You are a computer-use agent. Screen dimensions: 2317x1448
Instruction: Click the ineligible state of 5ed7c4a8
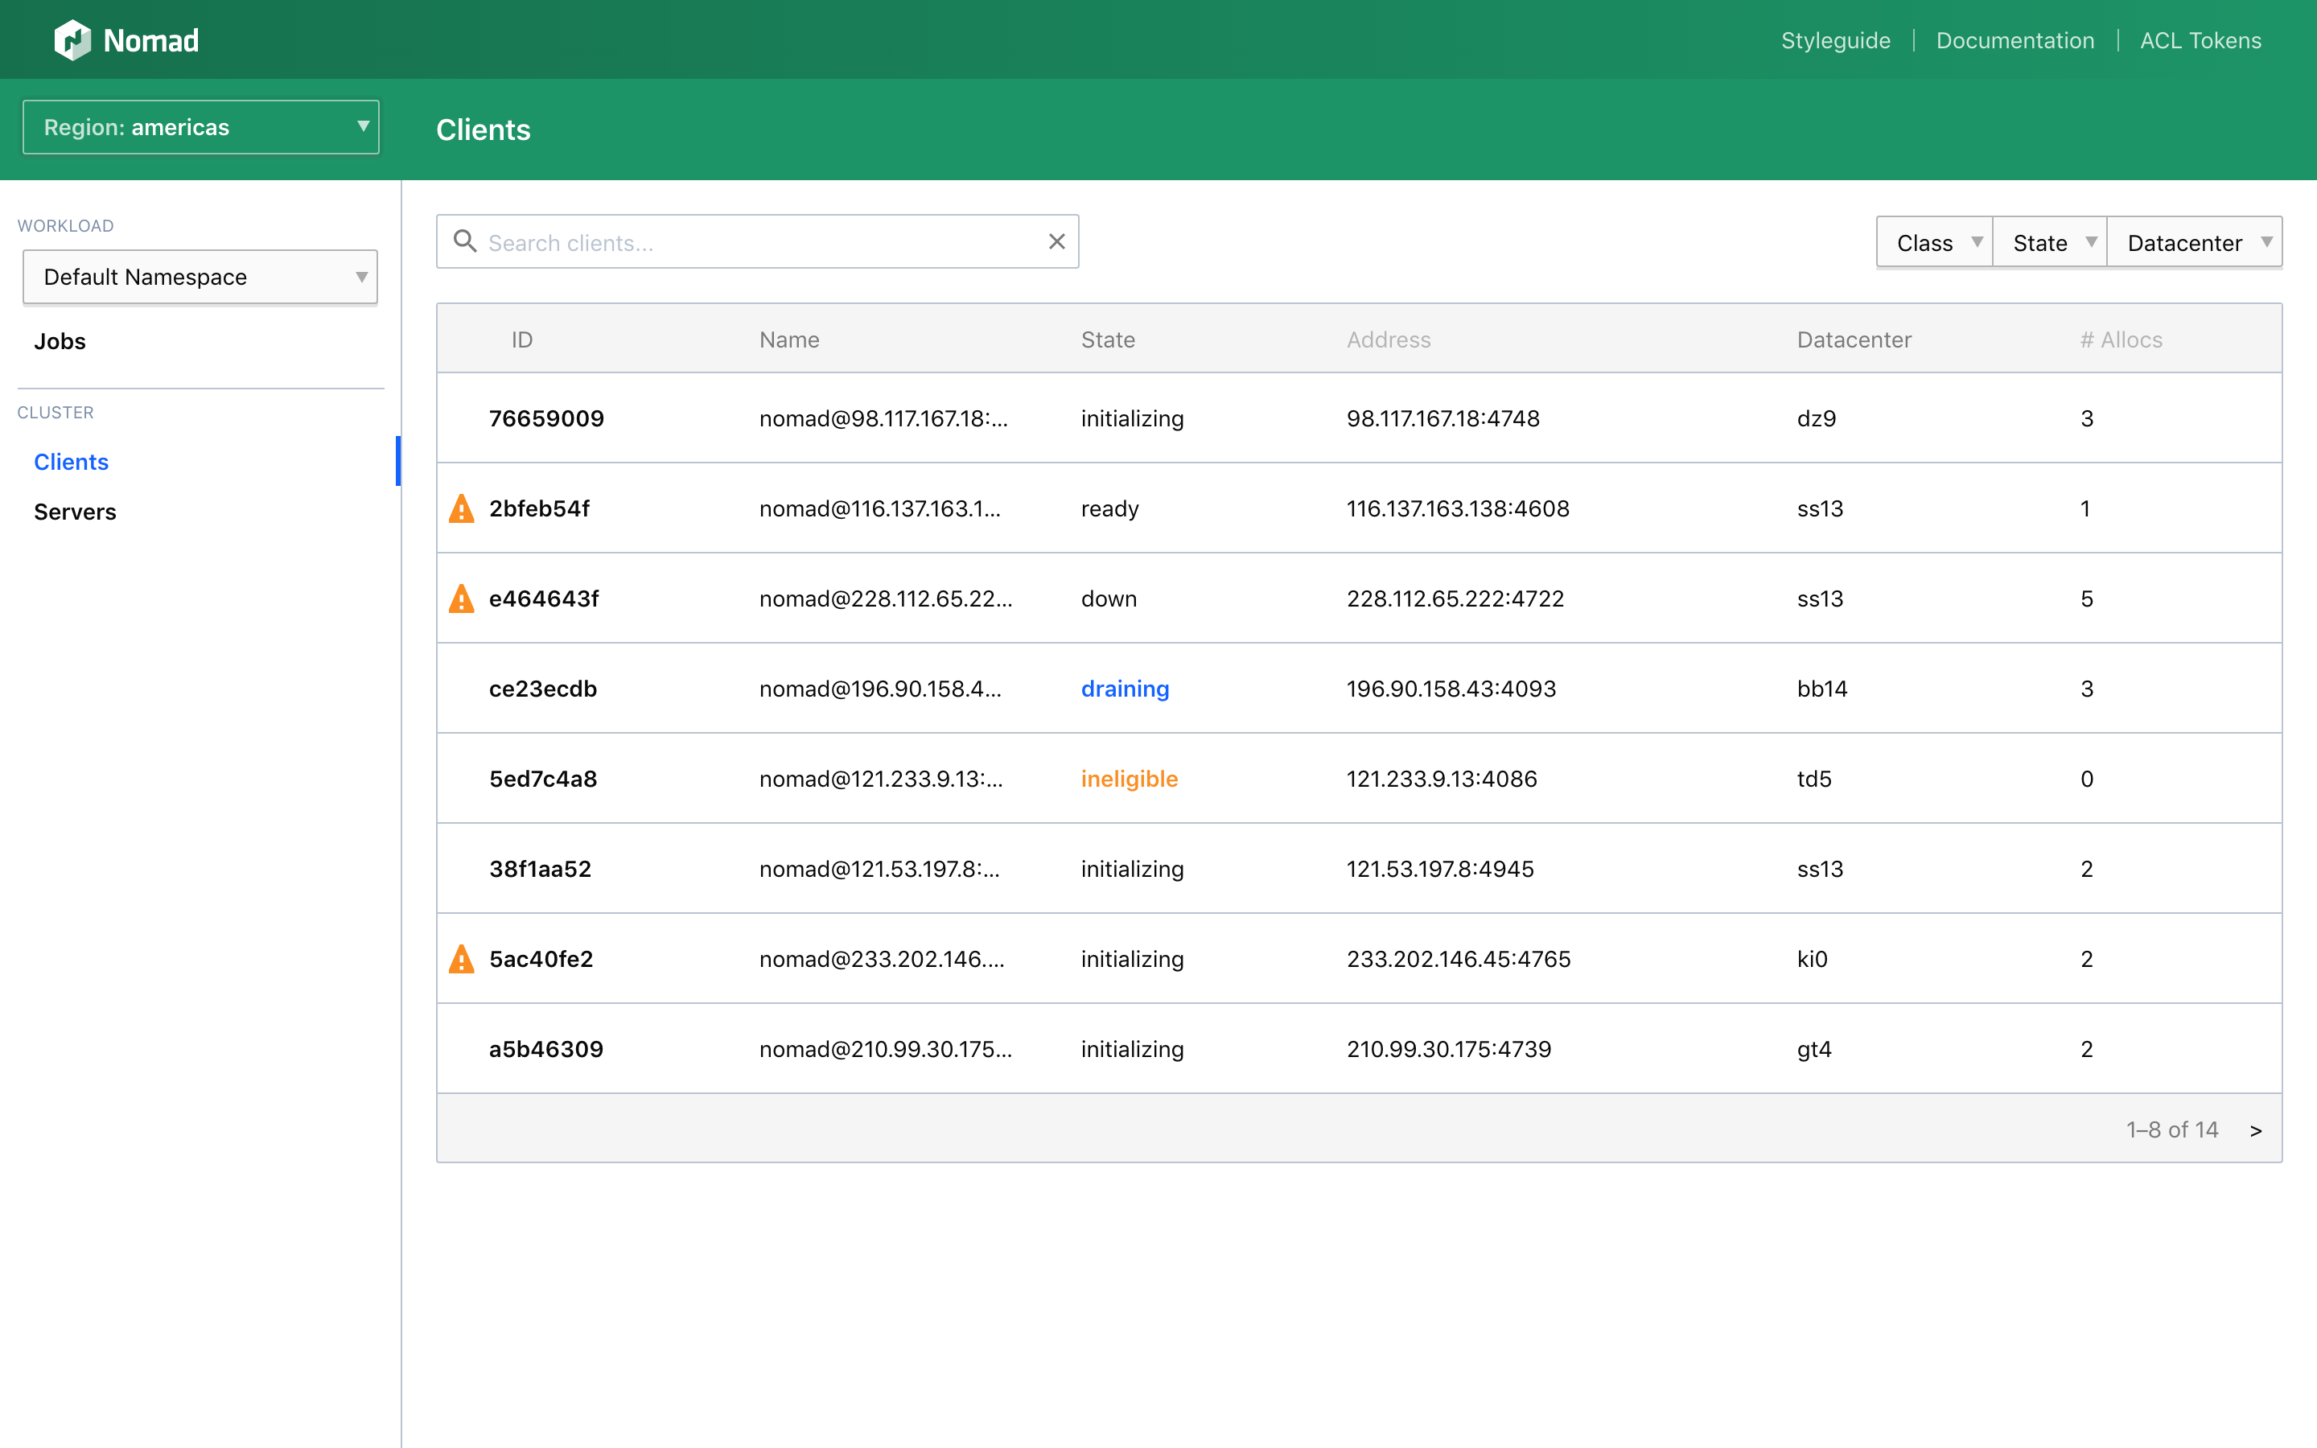click(x=1129, y=779)
